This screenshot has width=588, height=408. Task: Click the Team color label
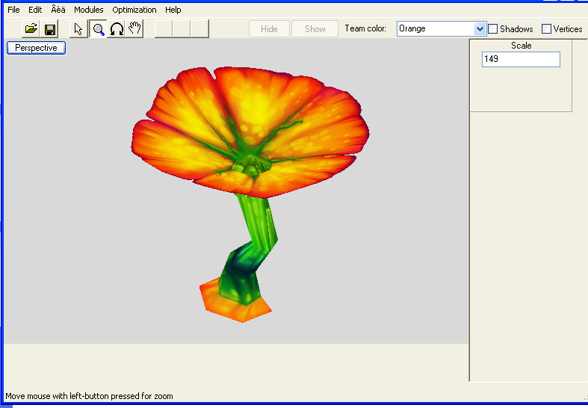coord(365,28)
